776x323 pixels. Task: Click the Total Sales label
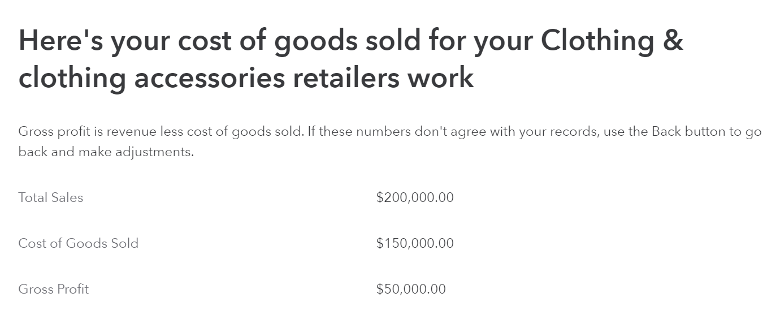point(50,197)
